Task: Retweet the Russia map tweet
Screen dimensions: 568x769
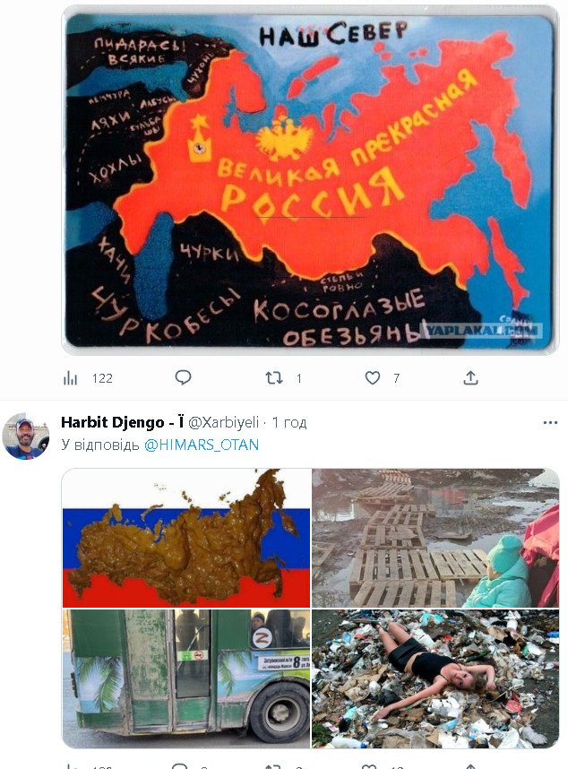Action: coord(274,377)
